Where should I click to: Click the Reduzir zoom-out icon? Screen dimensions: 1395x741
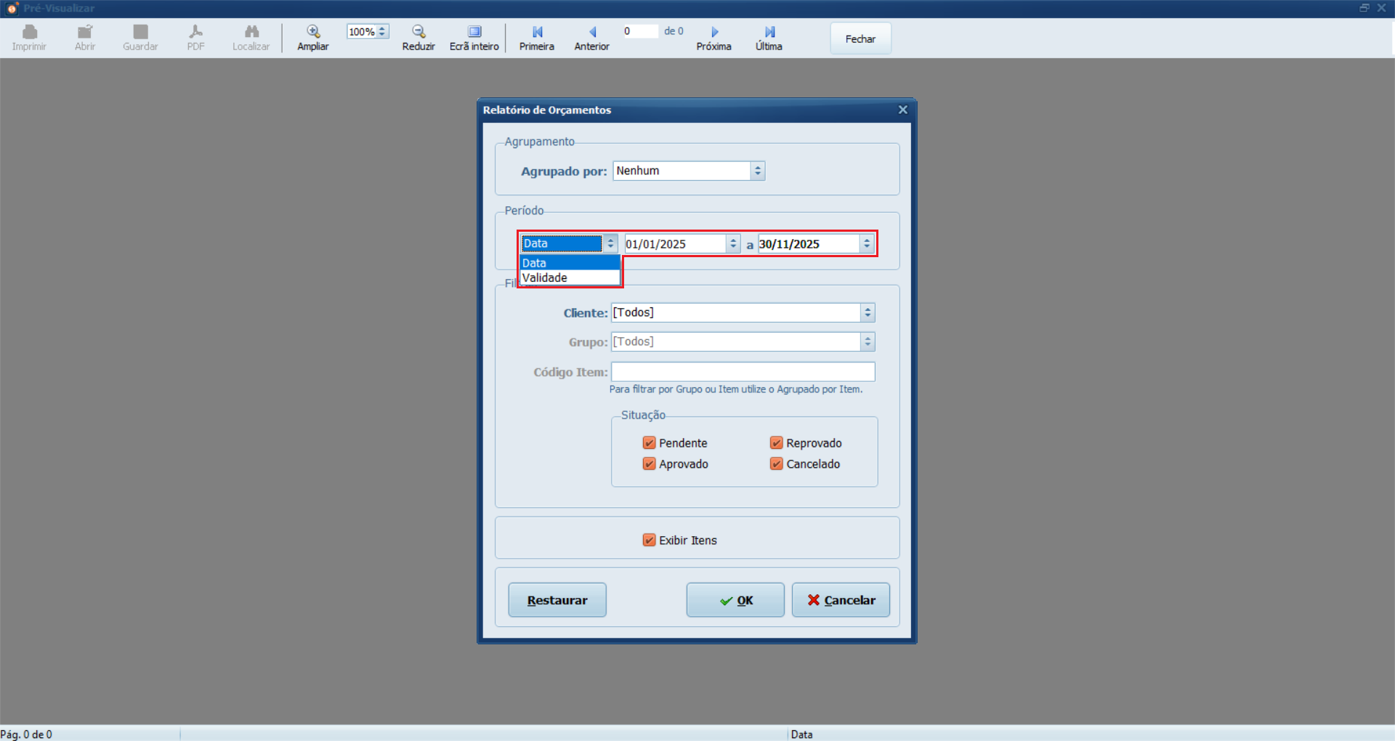pos(418,32)
